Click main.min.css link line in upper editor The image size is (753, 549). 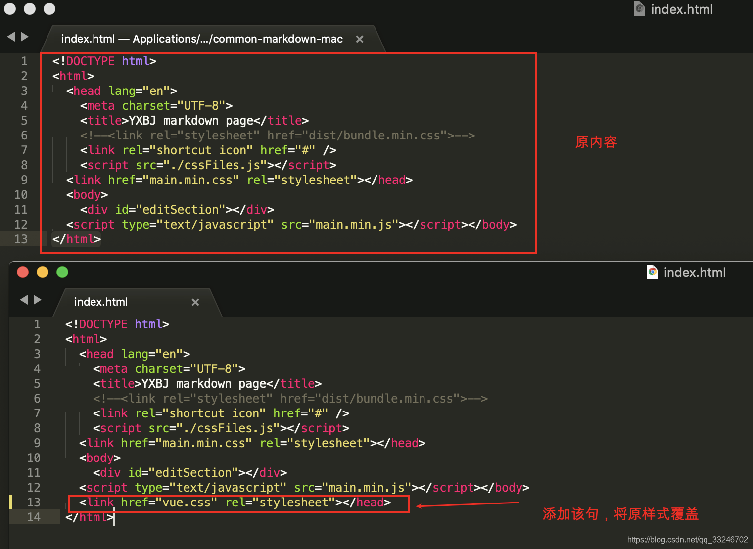pyautogui.click(x=239, y=180)
